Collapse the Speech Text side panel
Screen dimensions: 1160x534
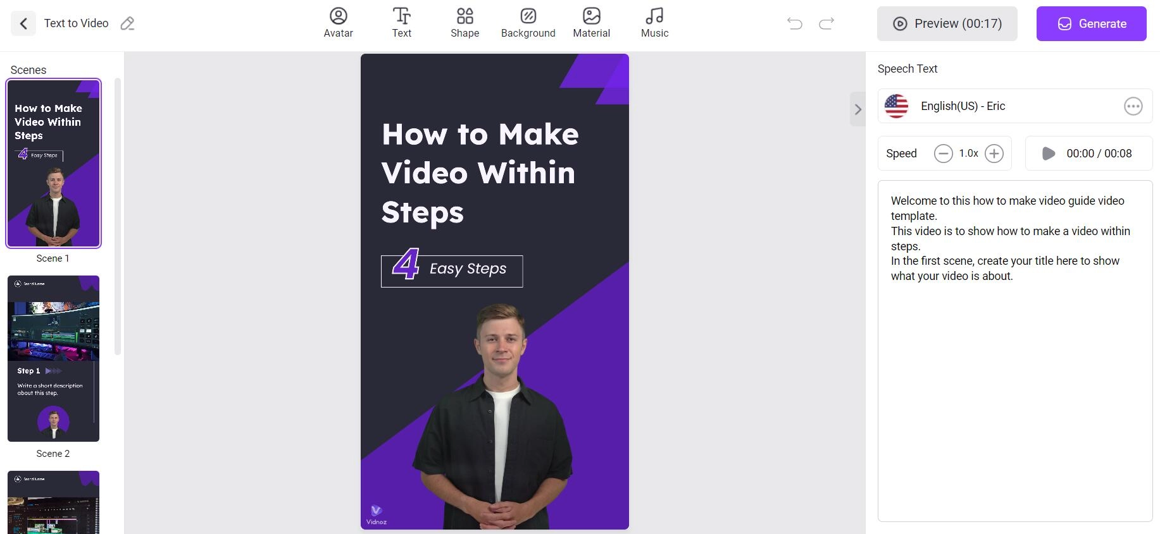point(858,109)
